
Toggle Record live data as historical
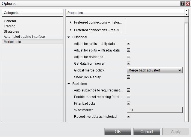(x=128, y=116)
